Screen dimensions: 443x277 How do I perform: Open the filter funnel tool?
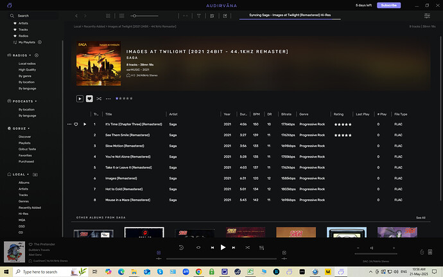pyautogui.click(x=198, y=16)
